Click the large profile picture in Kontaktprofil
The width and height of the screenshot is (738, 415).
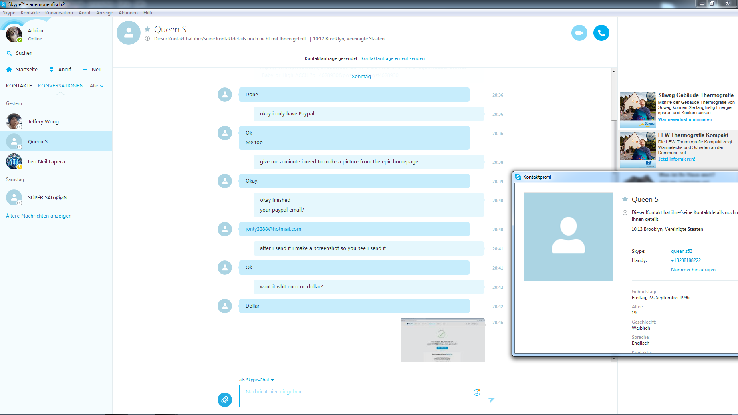568,237
